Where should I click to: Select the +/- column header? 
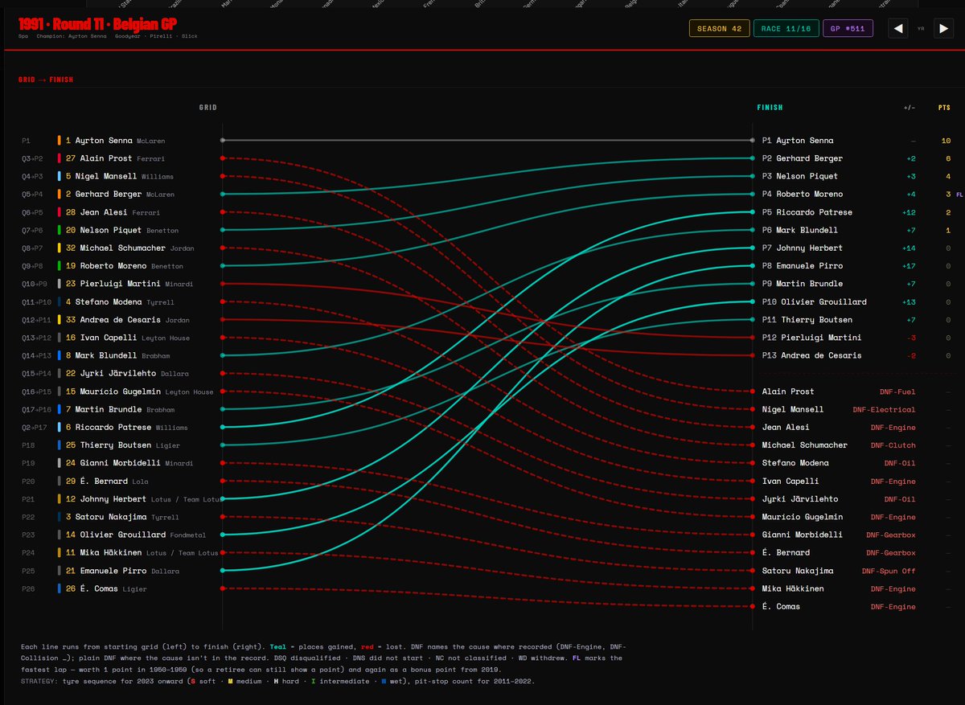(910, 107)
